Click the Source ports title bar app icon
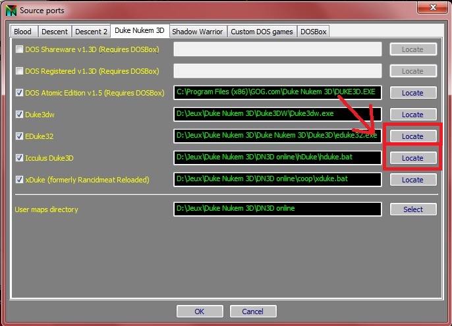 pyautogui.click(x=11, y=11)
